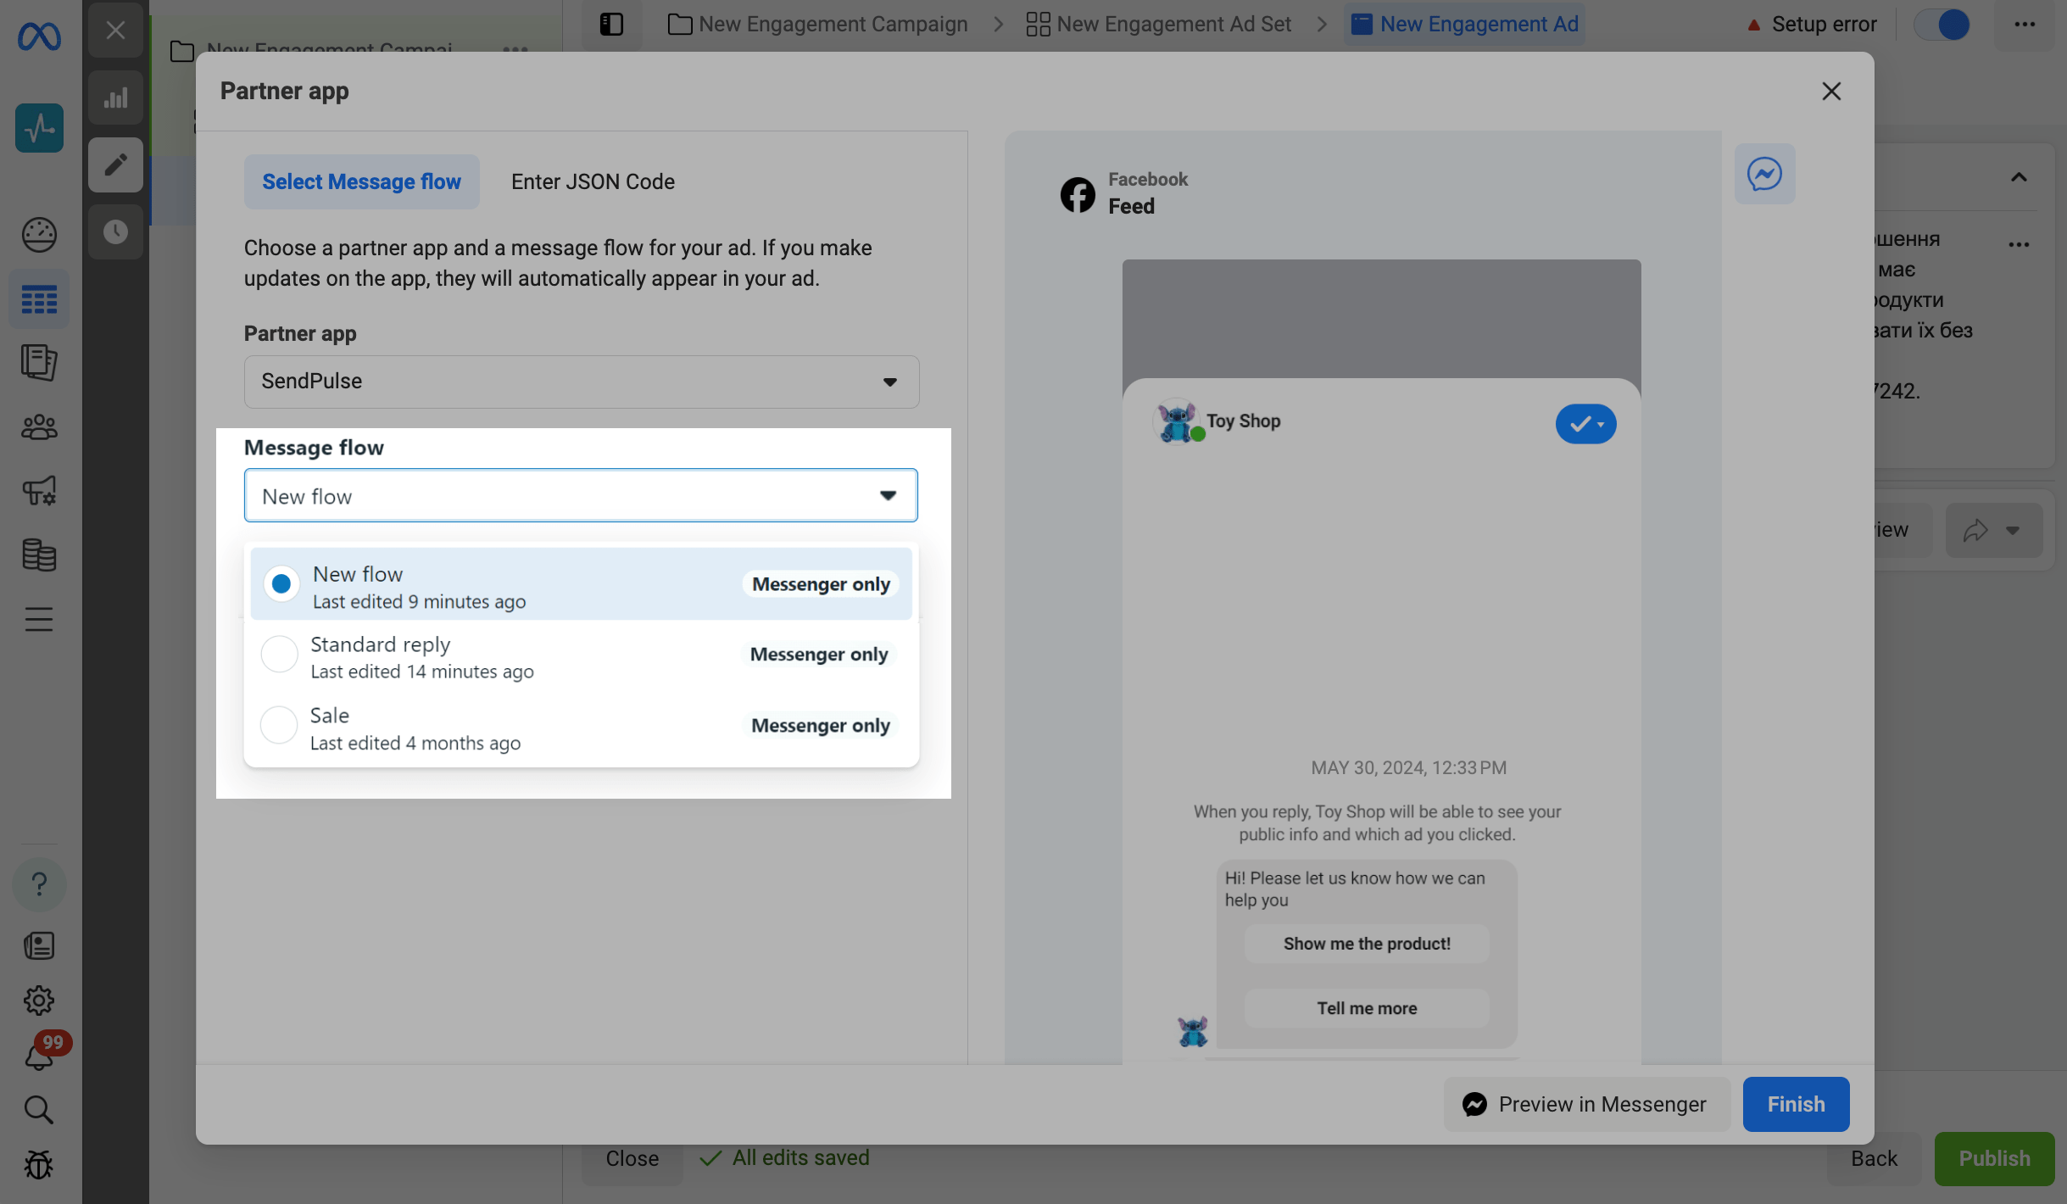Select the New flow radio option
This screenshot has width=2067, height=1204.
[281, 584]
